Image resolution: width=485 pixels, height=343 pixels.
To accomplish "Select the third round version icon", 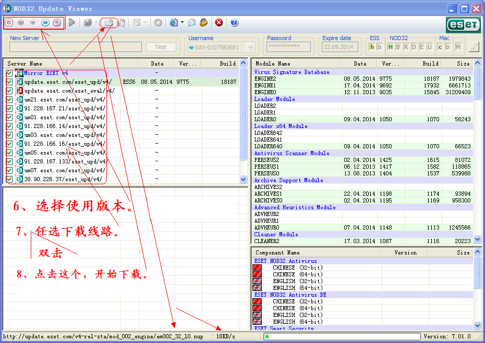I will pos(33,22).
